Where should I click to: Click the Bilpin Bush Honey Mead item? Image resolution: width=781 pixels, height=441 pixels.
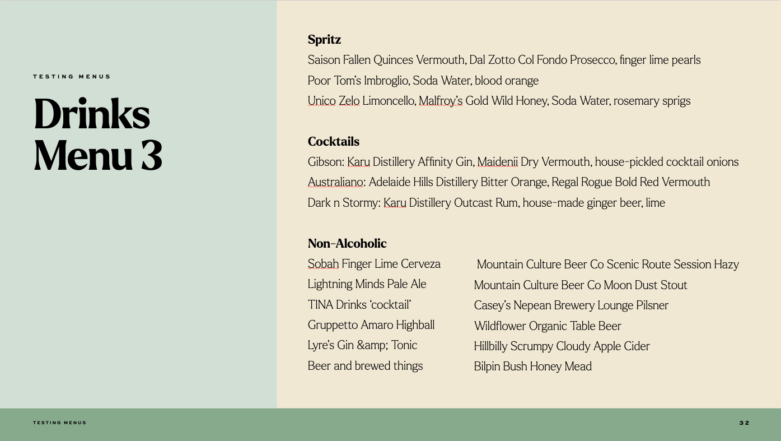tap(533, 366)
